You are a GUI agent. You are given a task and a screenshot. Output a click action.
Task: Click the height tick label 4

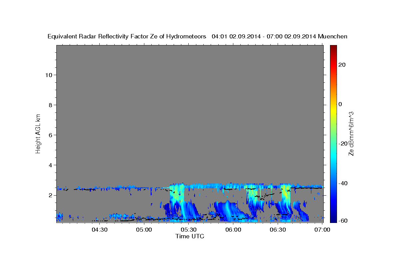(50, 165)
